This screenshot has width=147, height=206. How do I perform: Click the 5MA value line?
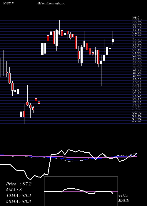[x=14, y=190]
